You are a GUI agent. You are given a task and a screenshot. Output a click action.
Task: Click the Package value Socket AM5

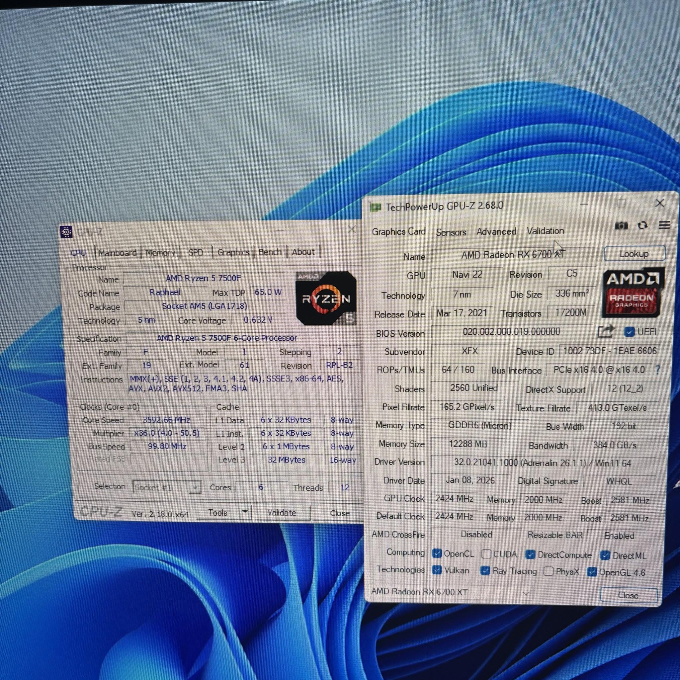click(x=205, y=306)
